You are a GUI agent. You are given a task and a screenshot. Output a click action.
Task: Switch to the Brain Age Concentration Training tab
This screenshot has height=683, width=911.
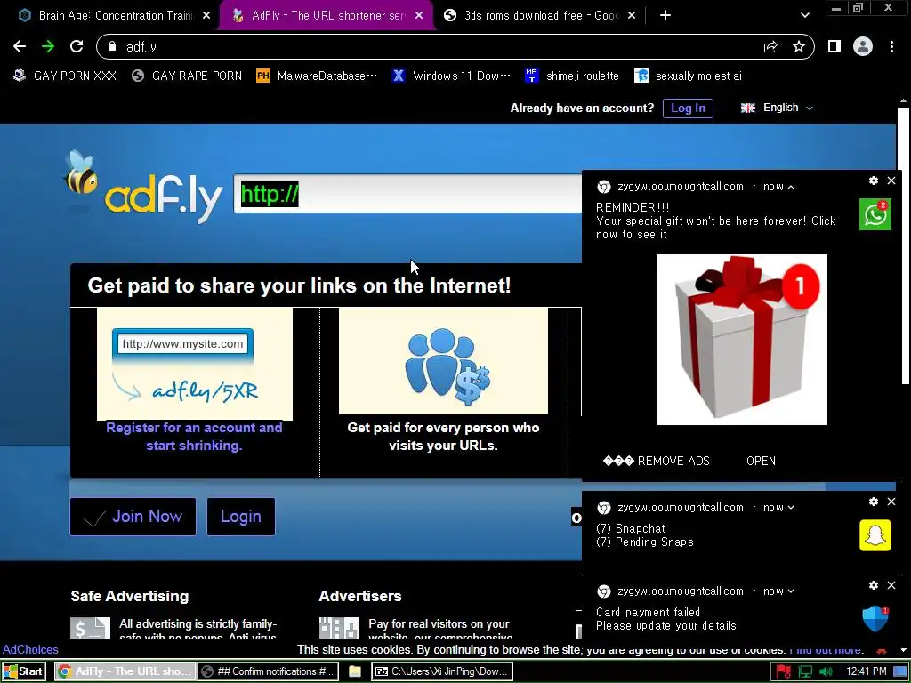pyautogui.click(x=114, y=15)
